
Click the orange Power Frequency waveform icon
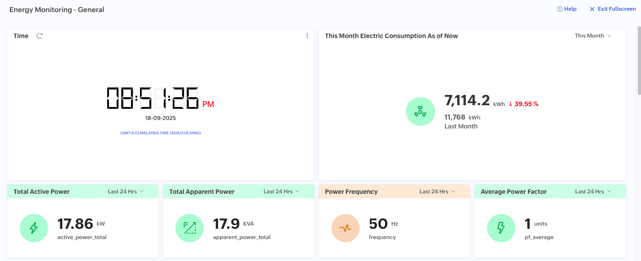345,228
